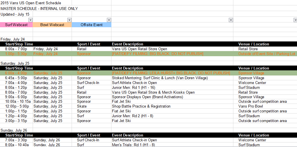This screenshot has height=147, width=297.
Task: Open the filter dropdown above the Venue / Location column
Action: [x=295, y=20]
